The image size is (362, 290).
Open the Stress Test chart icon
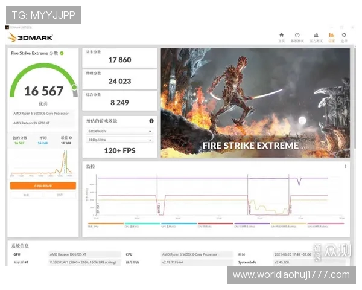[x=314, y=36]
